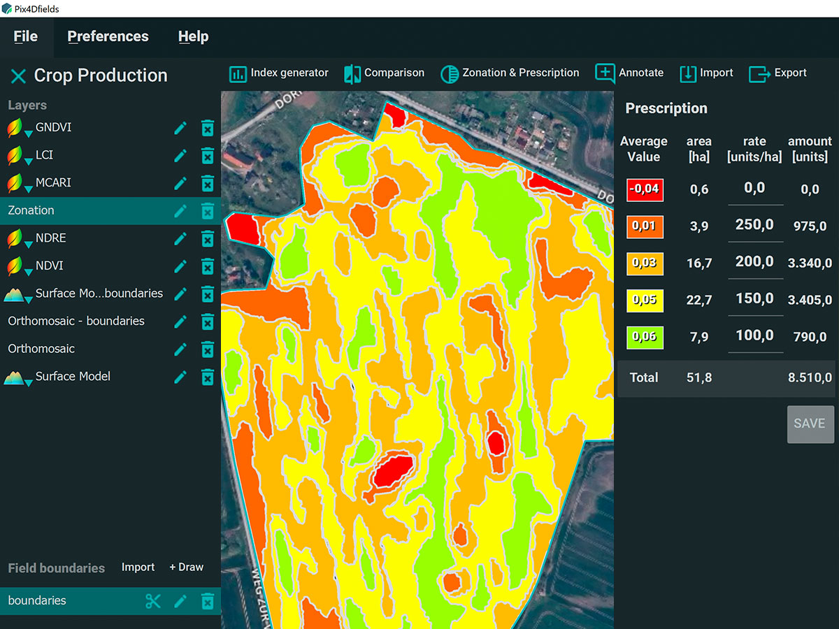Click the SAVE prescription button
Viewport: 839px width, 629px height.
point(810,424)
